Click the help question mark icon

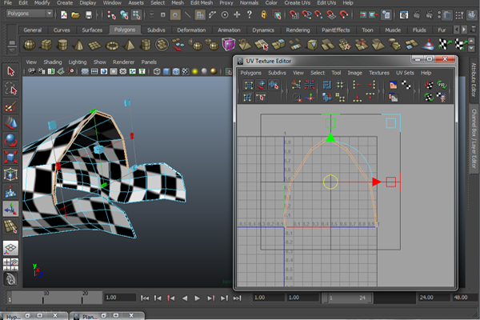pos(250,14)
